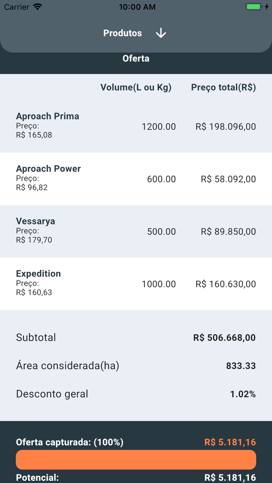Tap the battery status icon
Image resolution: width=272 pixels, height=483 pixels.
click(254, 7)
